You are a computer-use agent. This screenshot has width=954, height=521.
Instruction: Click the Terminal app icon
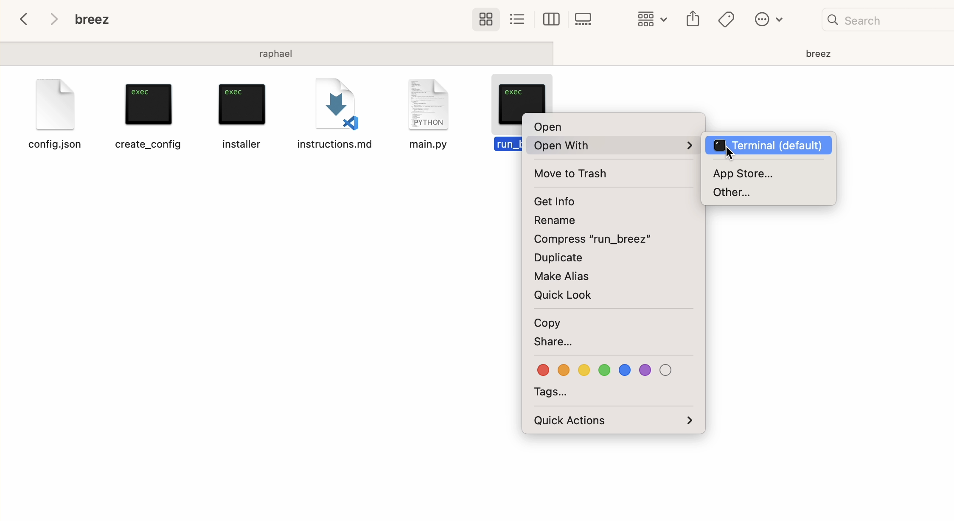tap(720, 146)
